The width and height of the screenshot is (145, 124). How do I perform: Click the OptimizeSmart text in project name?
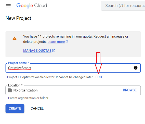click(x=19, y=68)
